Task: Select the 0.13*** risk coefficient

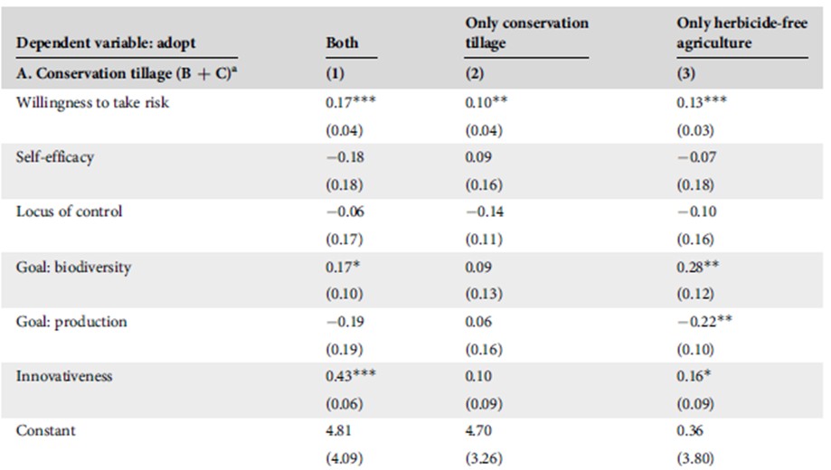Action: click(x=701, y=102)
